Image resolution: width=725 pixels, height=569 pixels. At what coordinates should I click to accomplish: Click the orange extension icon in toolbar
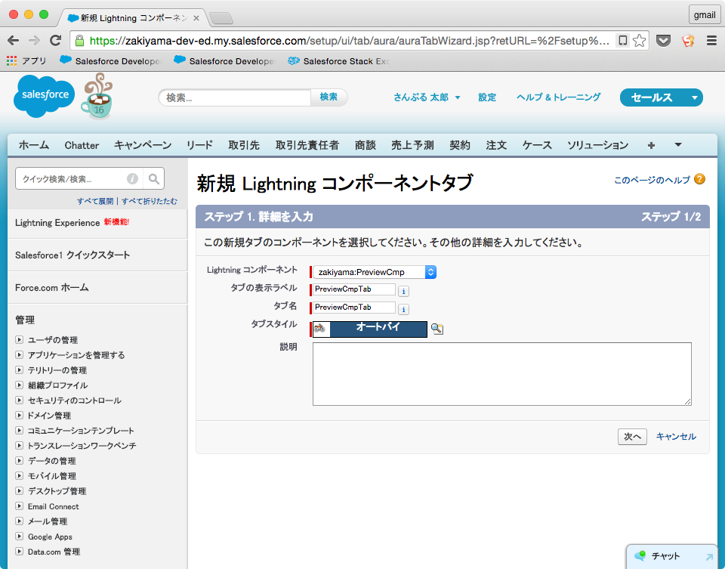click(x=688, y=41)
